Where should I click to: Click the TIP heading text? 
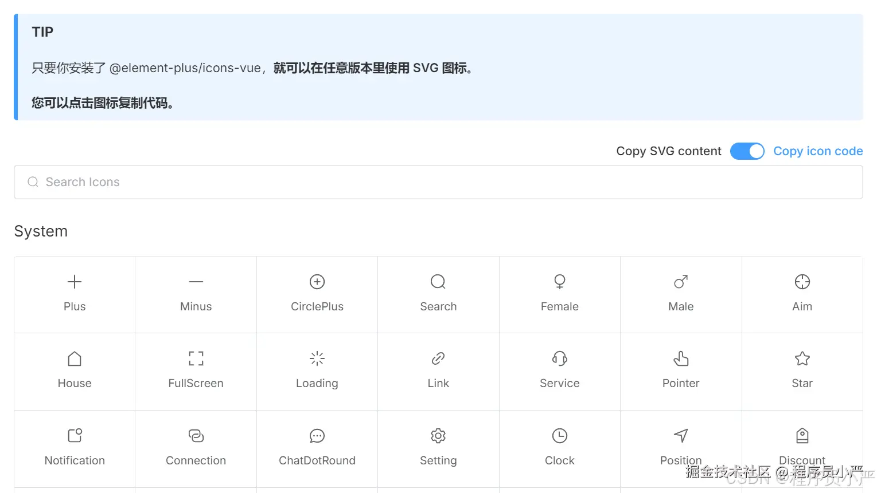click(x=42, y=32)
